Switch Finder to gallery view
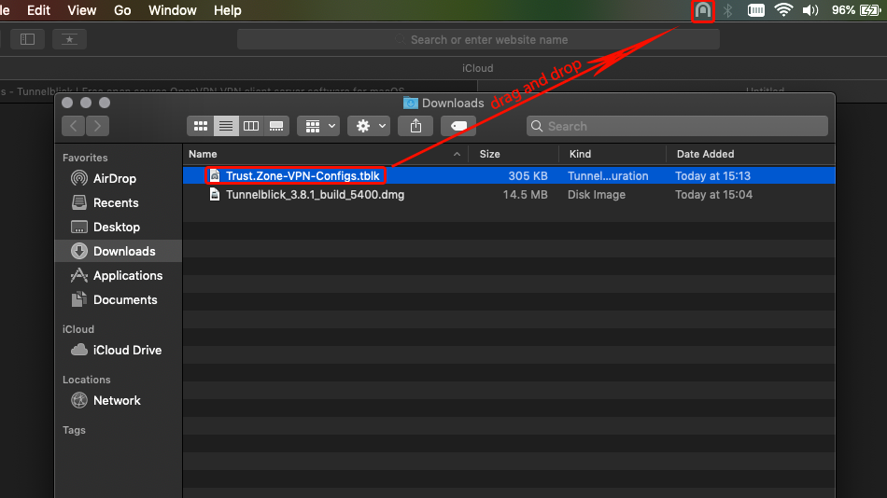This screenshot has width=887, height=498. (x=276, y=126)
